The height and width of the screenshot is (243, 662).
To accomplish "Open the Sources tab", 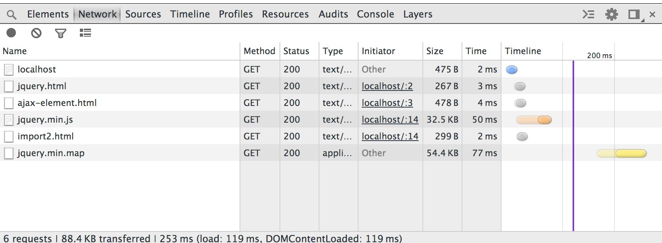I will point(143,14).
